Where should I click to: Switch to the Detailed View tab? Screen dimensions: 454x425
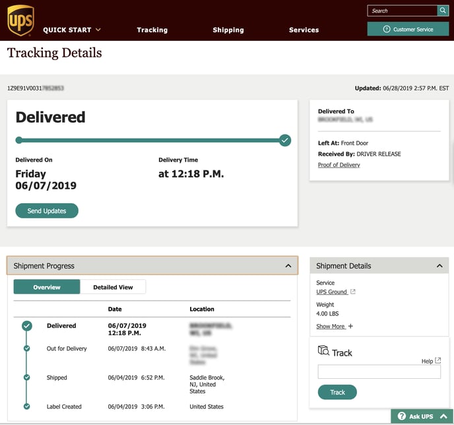[x=113, y=287]
